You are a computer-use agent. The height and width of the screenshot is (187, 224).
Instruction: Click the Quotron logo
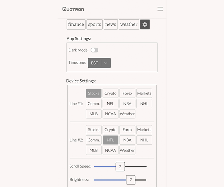(73, 9)
